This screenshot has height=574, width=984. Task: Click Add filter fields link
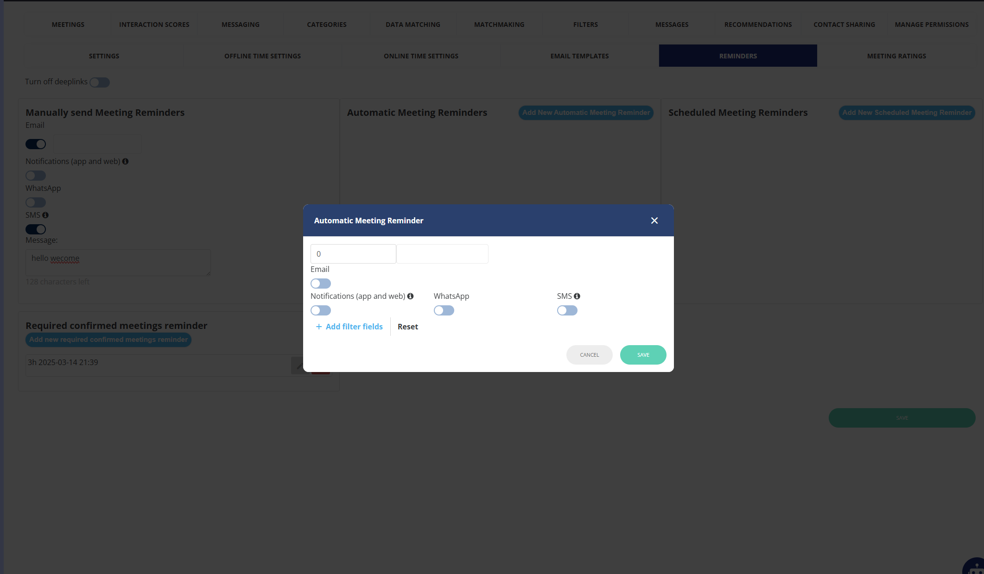coord(349,327)
